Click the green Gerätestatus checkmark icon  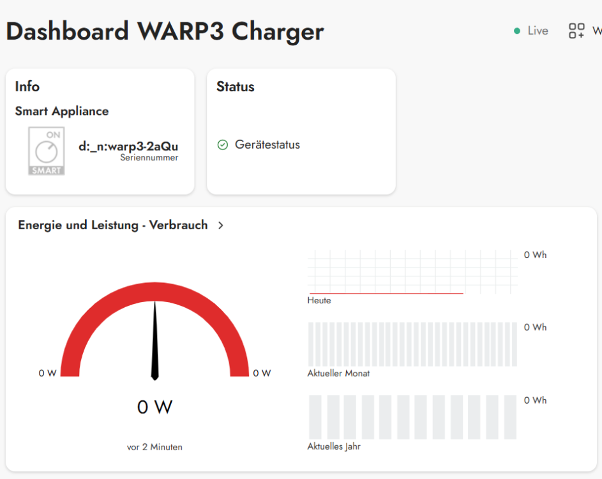[x=223, y=145]
